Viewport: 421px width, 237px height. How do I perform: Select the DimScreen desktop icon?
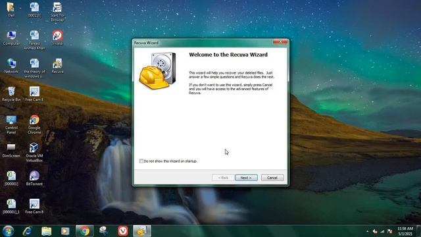(x=11, y=150)
